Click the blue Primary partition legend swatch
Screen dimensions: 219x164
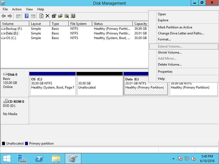coord(26,143)
